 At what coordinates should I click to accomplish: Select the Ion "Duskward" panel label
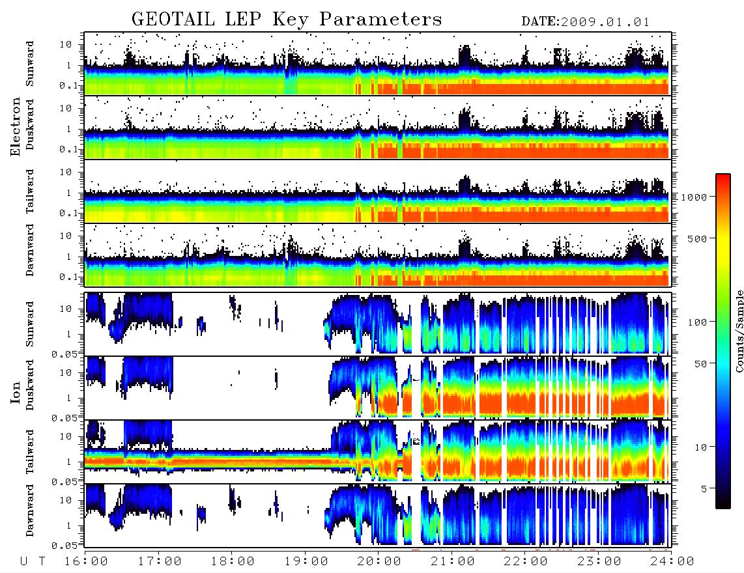tap(30, 385)
